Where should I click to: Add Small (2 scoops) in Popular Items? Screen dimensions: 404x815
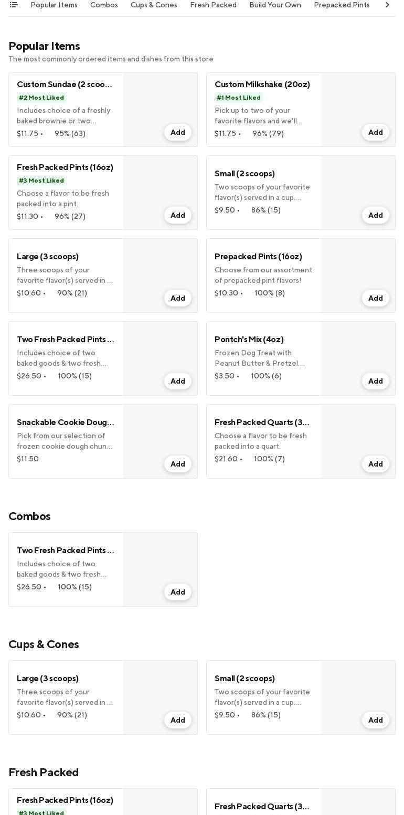coord(376,216)
